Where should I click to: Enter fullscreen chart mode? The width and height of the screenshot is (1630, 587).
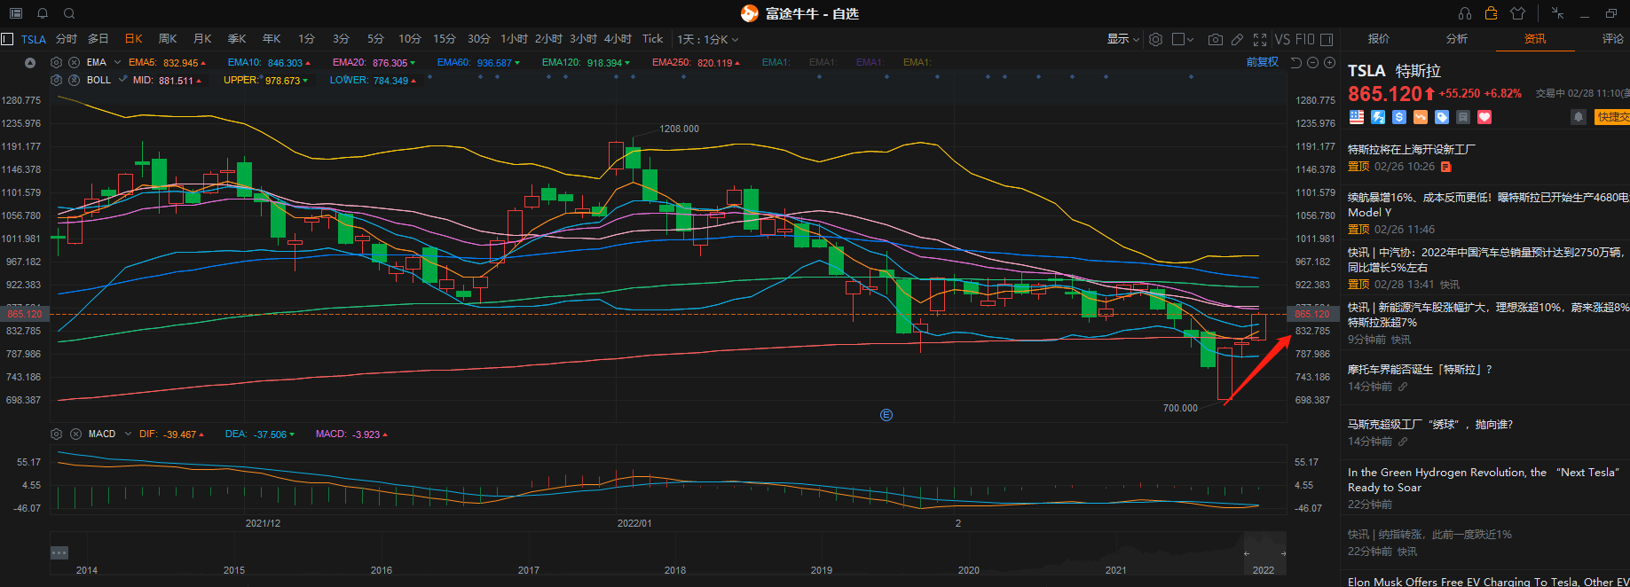[1260, 39]
